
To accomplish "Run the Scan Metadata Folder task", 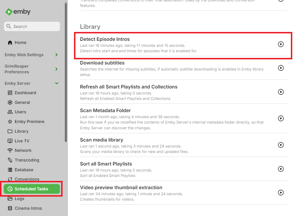I will [x=281, y=118].
